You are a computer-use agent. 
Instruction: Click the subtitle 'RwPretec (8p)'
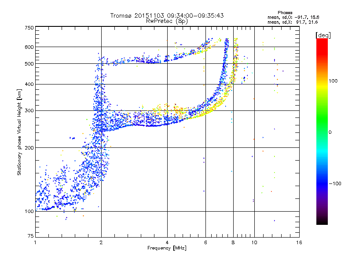pyautogui.click(x=167, y=21)
